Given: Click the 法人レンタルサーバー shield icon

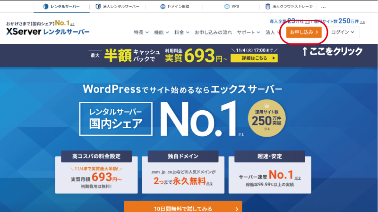Looking at the screenshot, I should [x=98, y=7].
